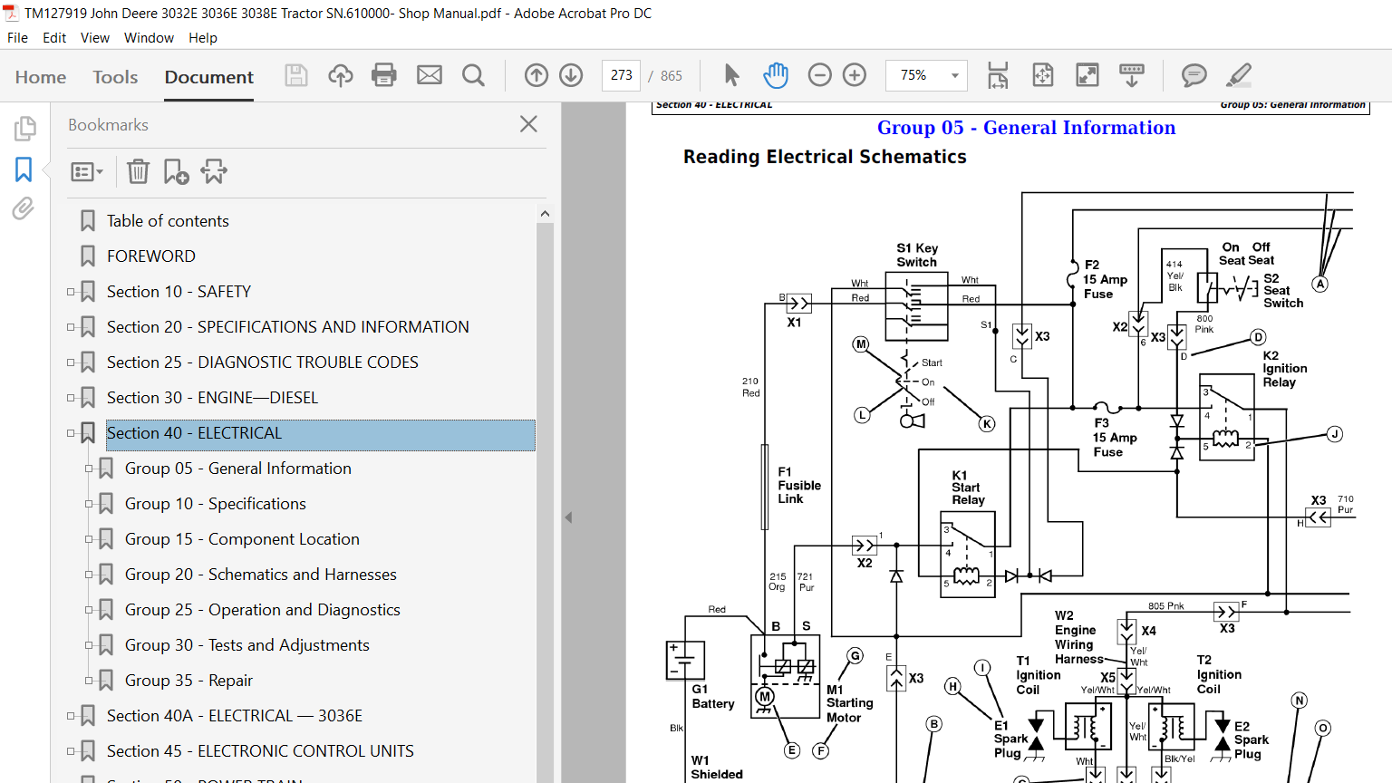The width and height of the screenshot is (1392, 783).
Task: Activate the Hand pan tool
Action: pyautogui.click(x=776, y=75)
